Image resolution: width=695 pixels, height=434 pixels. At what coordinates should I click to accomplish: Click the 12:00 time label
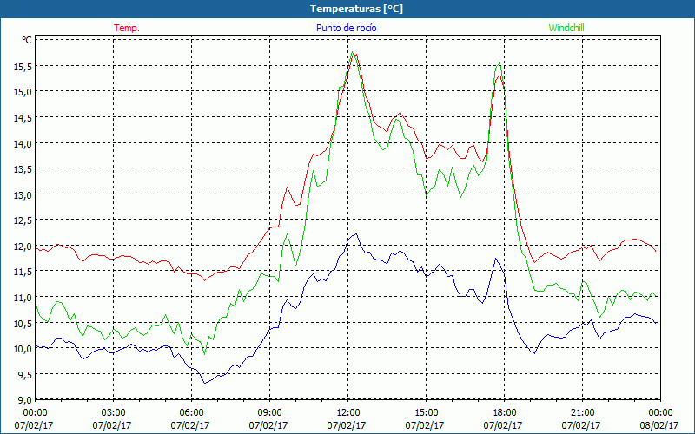click(348, 413)
